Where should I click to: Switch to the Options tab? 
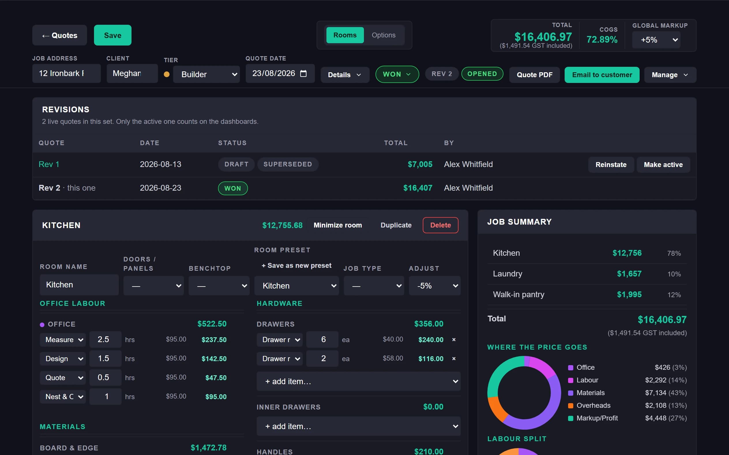(383, 35)
